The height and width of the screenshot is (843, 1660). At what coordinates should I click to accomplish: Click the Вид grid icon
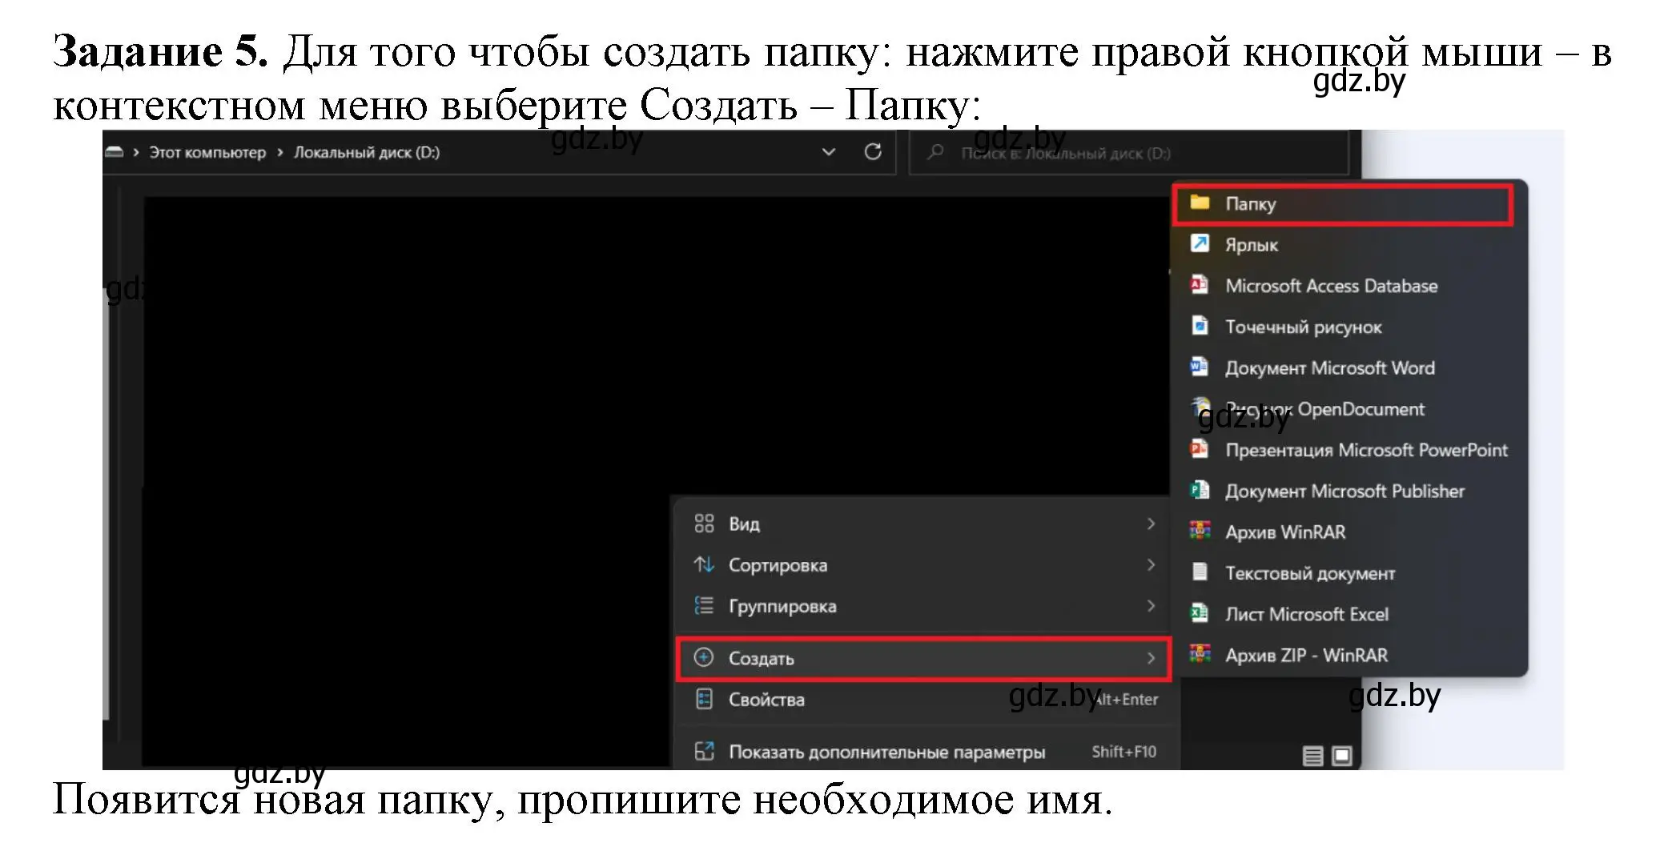coord(704,524)
